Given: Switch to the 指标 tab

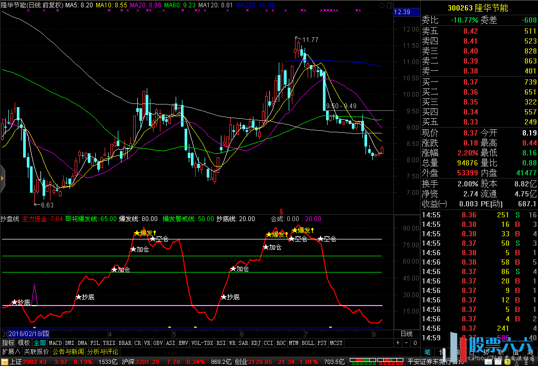Looking at the screenshot, I should pos(8,343).
